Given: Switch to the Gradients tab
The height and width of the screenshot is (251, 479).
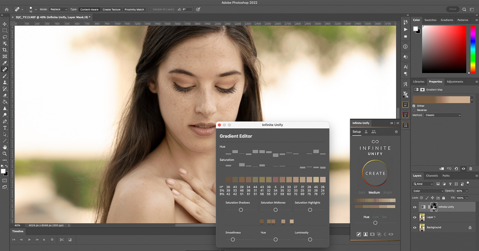Looking at the screenshot, I should (x=447, y=20).
